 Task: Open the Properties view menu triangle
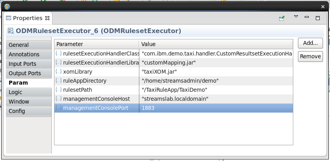click(296, 17)
